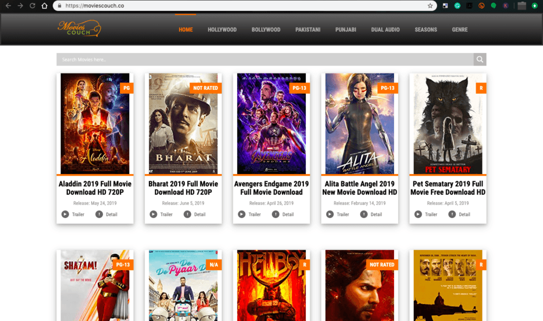Click the N/A badge on De De Pyaar De
Viewport: 543px width, 321px height.
click(x=214, y=264)
